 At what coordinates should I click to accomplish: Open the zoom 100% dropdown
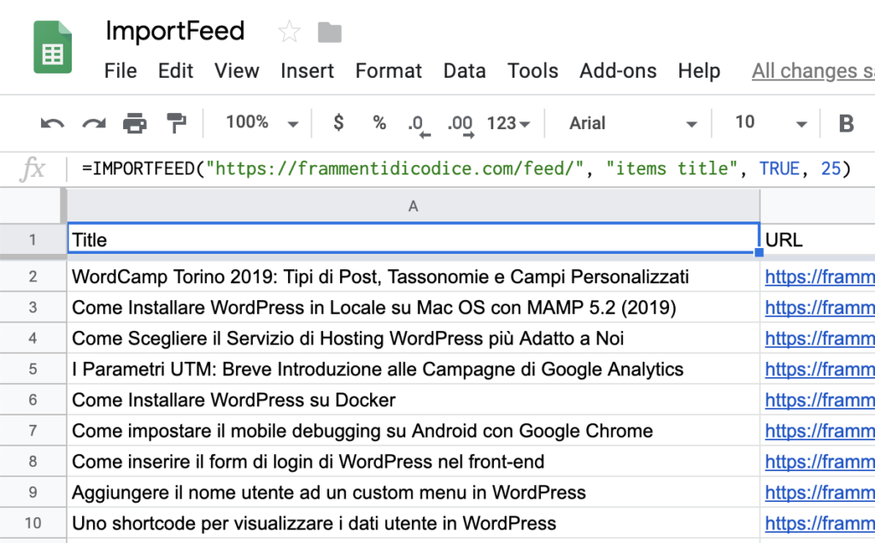pyautogui.click(x=261, y=122)
